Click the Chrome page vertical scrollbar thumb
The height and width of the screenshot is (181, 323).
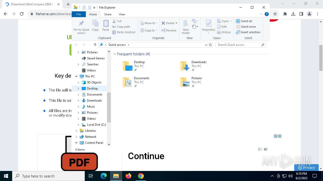click(x=321, y=58)
